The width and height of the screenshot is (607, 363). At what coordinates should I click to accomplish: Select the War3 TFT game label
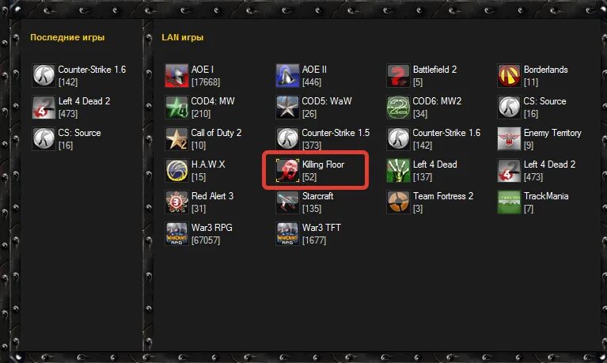[321, 228]
